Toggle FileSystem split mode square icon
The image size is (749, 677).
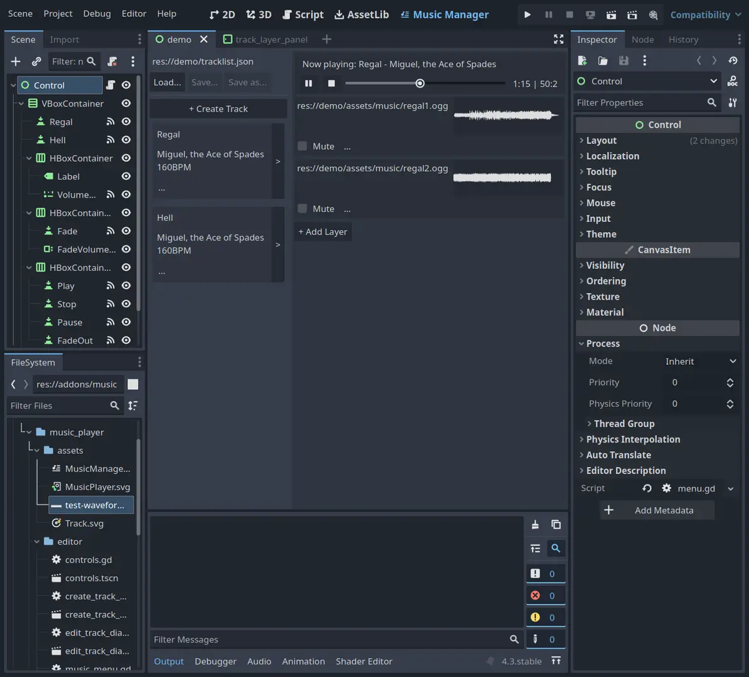[133, 384]
